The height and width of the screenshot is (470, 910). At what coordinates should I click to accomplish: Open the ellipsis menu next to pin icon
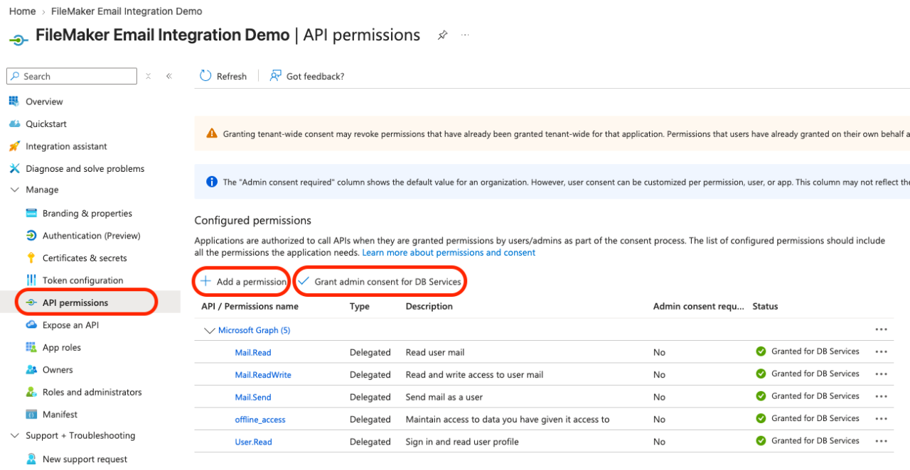coord(465,35)
